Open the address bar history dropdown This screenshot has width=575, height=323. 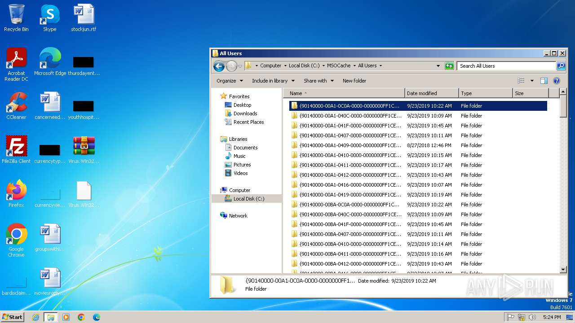click(438, 66)
